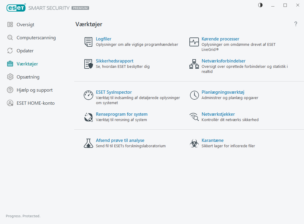Open the Logfiler link

pyautogui.click(x=104, y=39)
